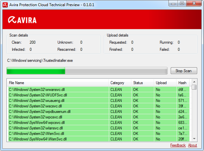Sort by Upload column header
Image resolution: width=204 pixels, height=151 pixels.
point(165,83)
